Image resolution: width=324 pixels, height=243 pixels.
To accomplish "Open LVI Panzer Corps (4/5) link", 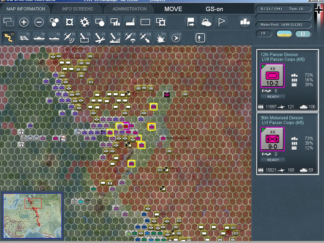I will tap(283, 122).
